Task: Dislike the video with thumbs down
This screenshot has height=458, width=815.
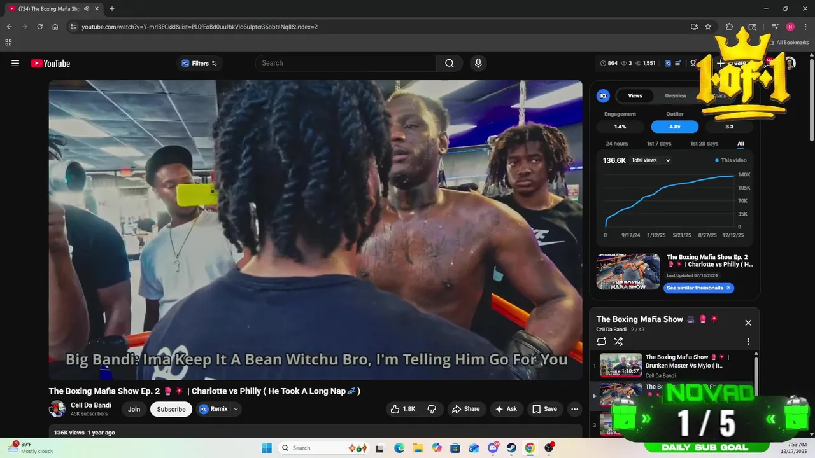Action: coord(432,409)
